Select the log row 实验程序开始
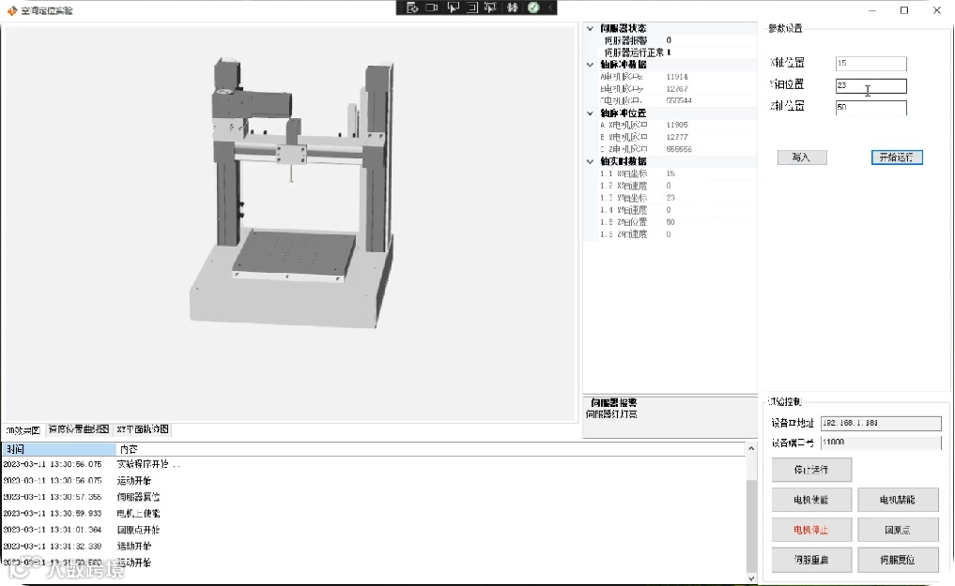Viewport: 955px width, 586px height. pos(373,464)
